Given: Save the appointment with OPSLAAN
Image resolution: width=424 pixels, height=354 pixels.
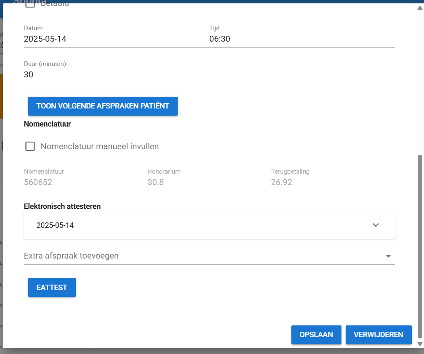Looking at the screenshot, I should [316, 335].
